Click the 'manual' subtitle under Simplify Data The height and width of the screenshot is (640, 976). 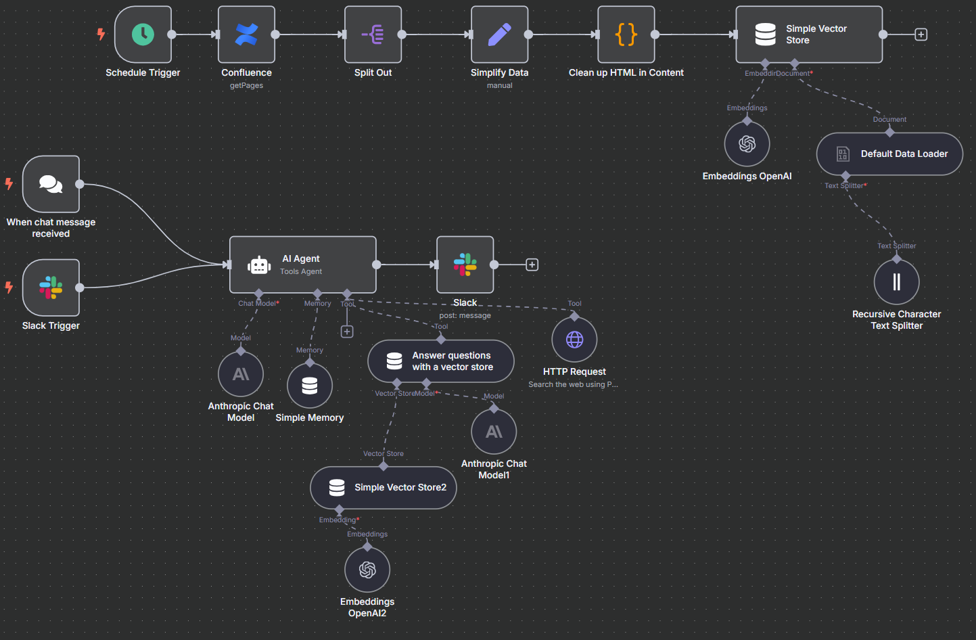coord(500,85)
